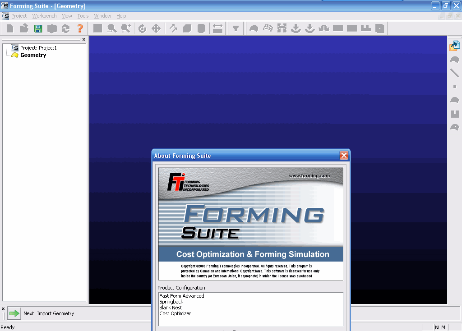Click the Import Geometry folder icon in right sidebar
This screenshot has height=331, width=462.
click(x=455, y=46)
